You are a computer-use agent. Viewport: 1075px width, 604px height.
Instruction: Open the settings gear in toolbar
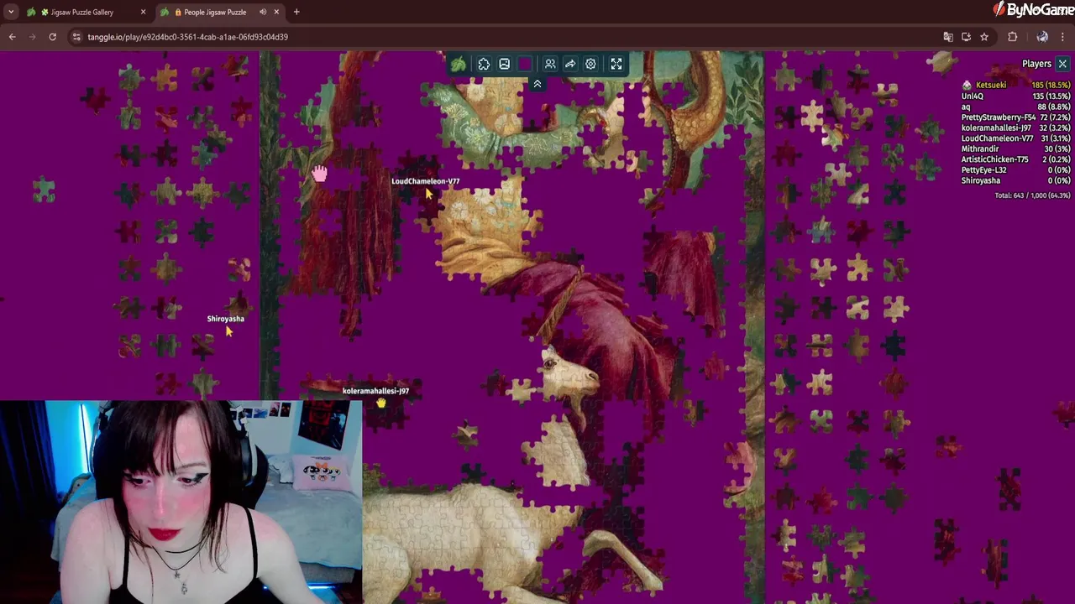tap(590, 64)
